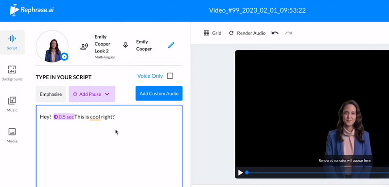Edit avatar and voice with pencil icon
The height and width of the screenshot is (187, 389).
[171, 45]
